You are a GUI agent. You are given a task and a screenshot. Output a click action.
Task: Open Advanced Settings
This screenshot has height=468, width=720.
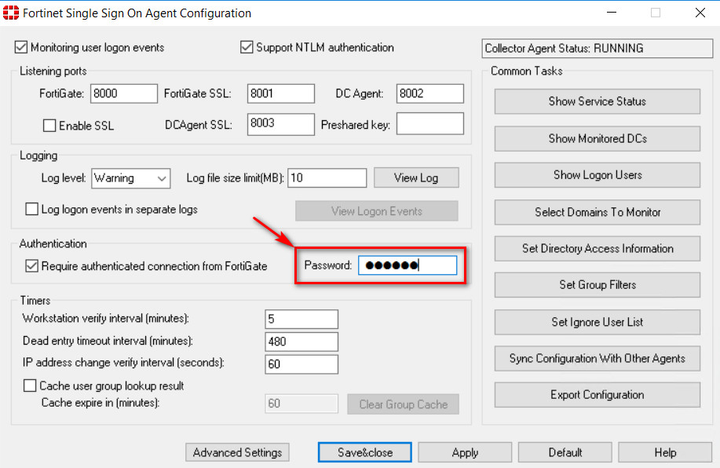pyautogui.click(x=237, y=452)
